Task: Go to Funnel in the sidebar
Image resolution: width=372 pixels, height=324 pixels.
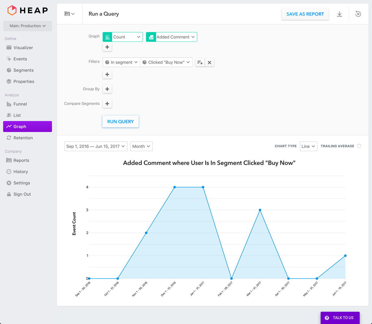Action: tap(20, 104)
